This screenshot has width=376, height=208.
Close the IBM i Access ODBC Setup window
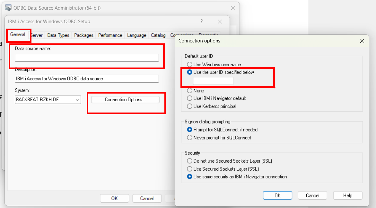click(220, 22)
